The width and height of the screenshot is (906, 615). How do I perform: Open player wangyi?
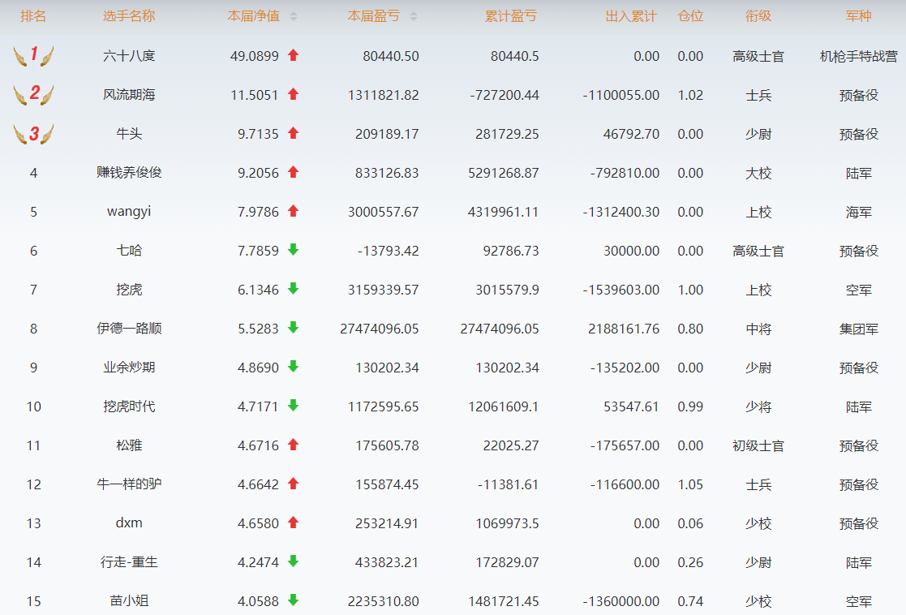(x=129, y=212)
